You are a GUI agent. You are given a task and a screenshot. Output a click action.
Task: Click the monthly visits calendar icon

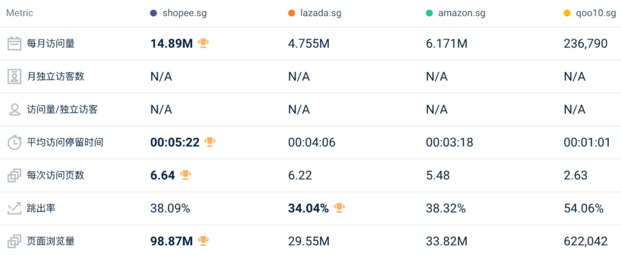tap(14, 44)
